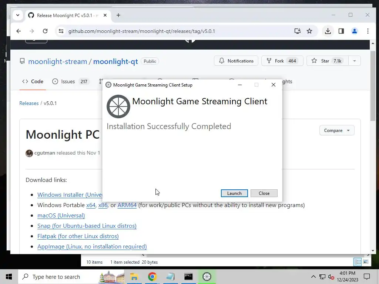Go back in Chrome browser
The image size is (379, 284).
tap(19, 31)
